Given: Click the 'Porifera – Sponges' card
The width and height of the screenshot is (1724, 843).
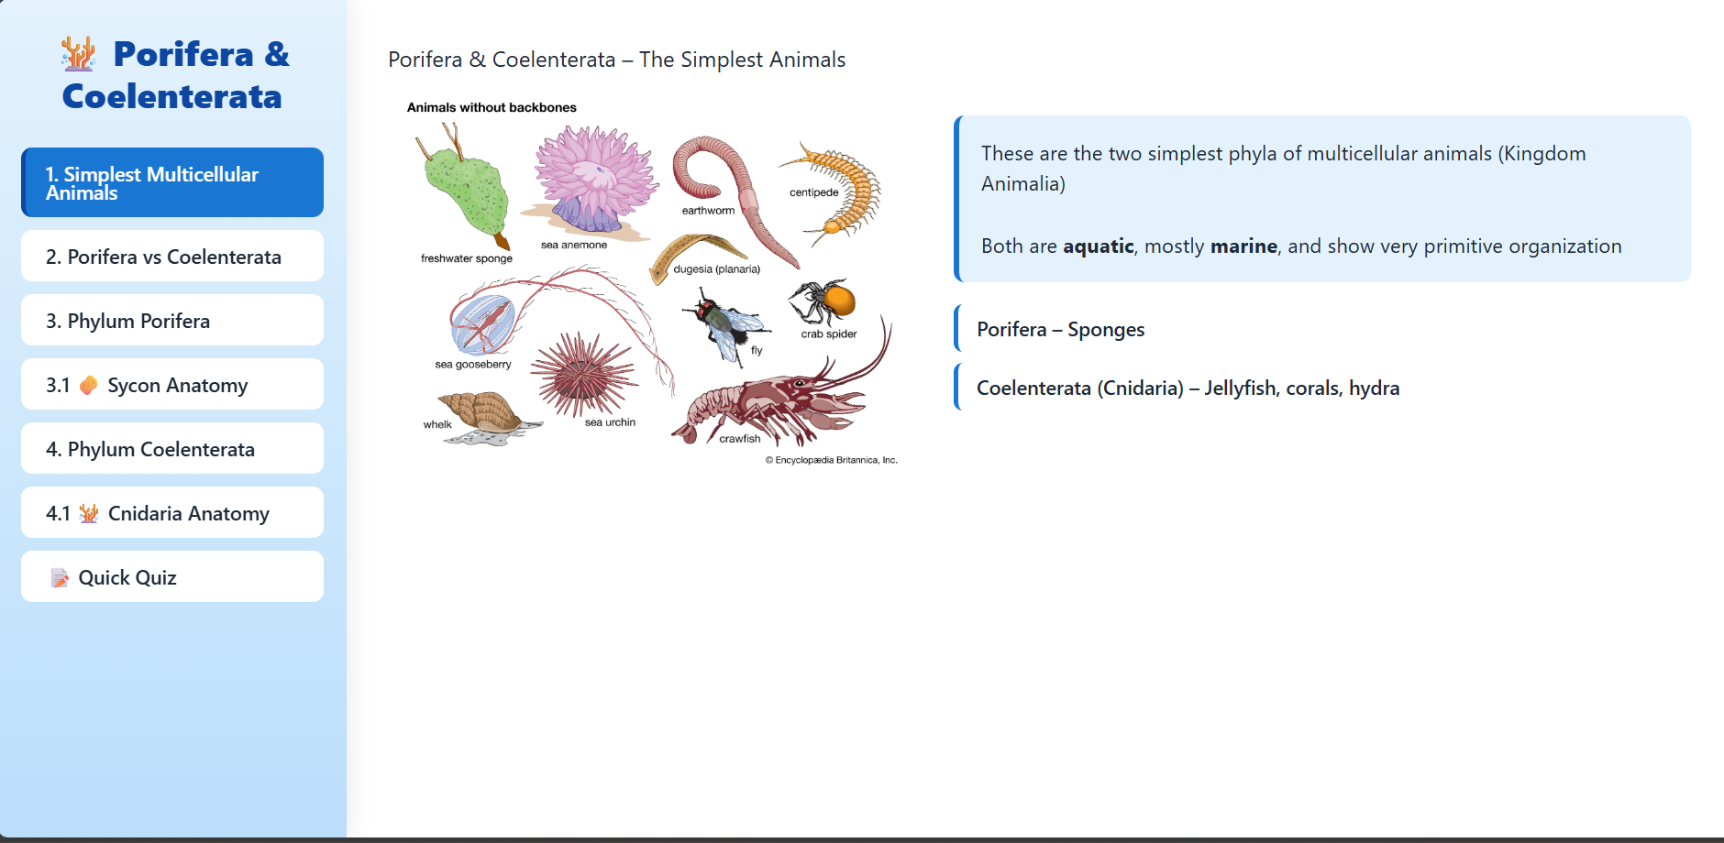Looking at the screenshot, I should tap(1322, 329).
